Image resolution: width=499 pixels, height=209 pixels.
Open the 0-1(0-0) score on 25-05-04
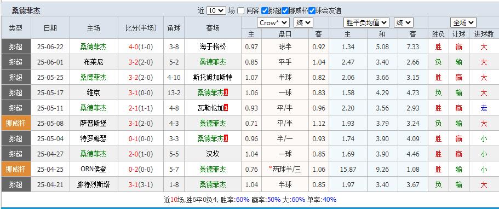(141, 138)
